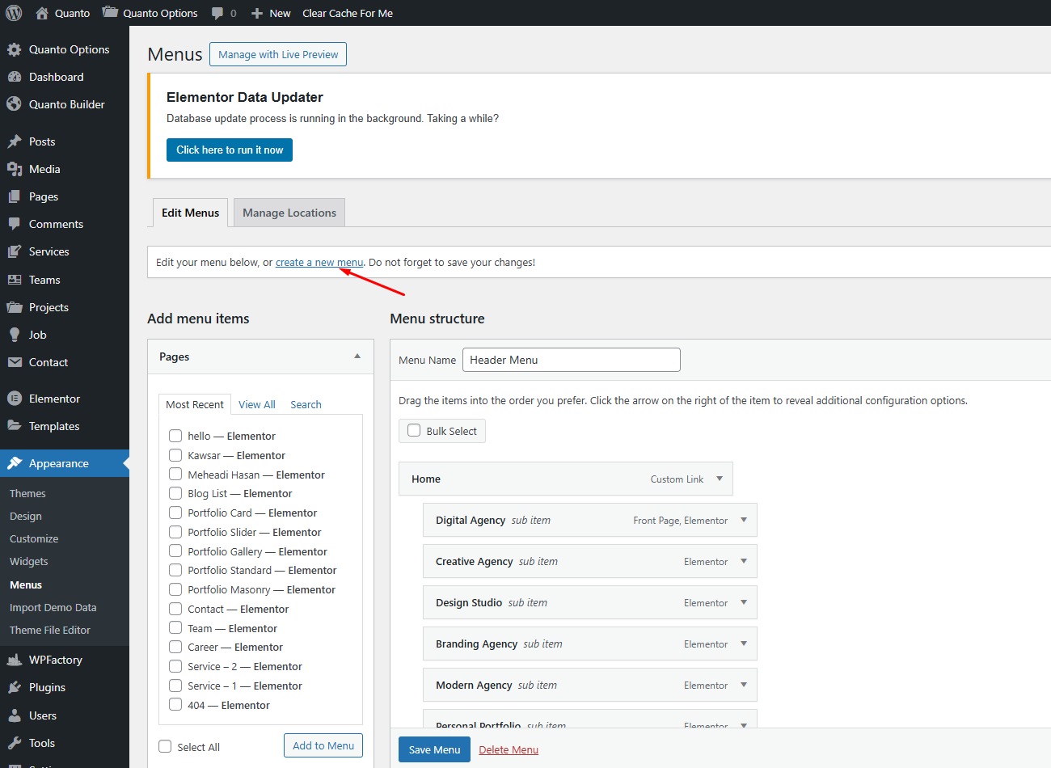This screenshot has width=1051, height=768.
Task: Click the Services icon in sidebar
Action: click(15, 251)
